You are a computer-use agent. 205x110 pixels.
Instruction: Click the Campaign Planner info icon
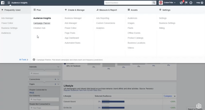tap(34, 59)
